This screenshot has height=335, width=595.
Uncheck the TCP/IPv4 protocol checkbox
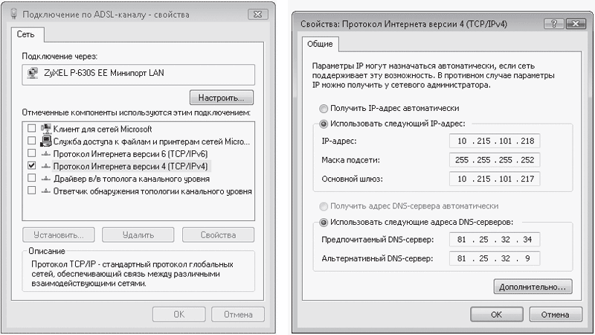coord(31,166)
